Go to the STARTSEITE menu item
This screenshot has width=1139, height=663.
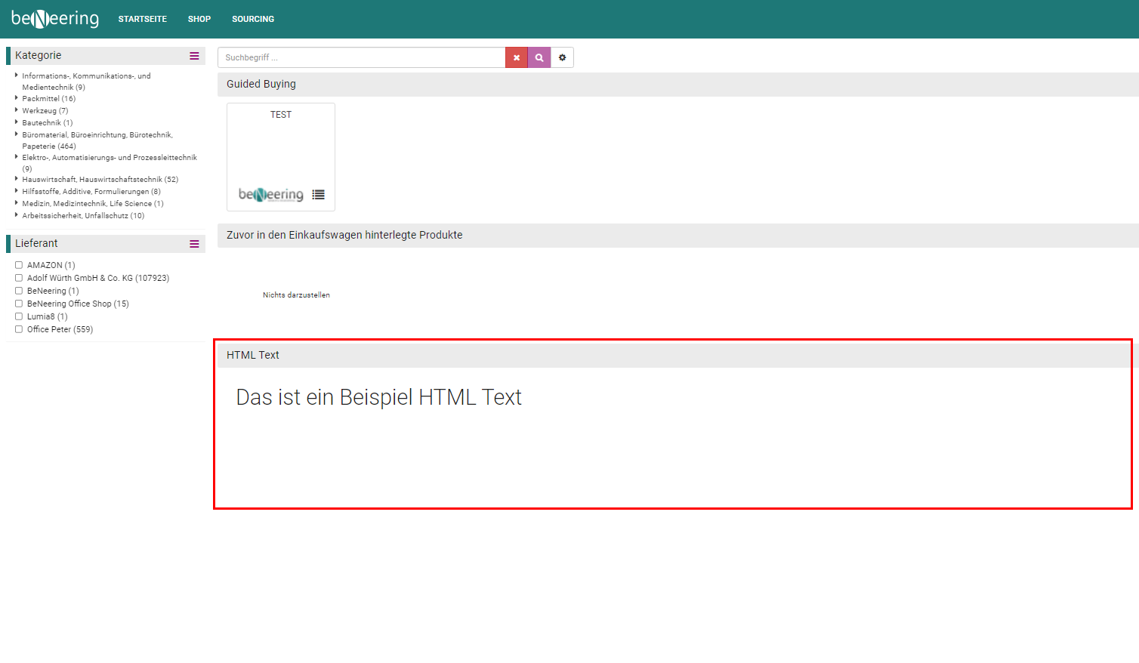tap(142, 19)
